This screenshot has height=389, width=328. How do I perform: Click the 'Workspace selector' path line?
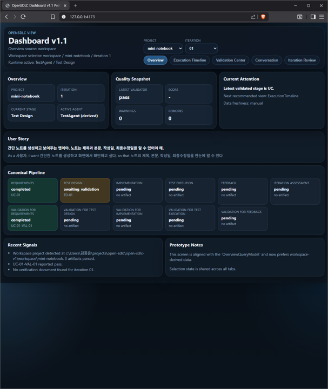59,56
